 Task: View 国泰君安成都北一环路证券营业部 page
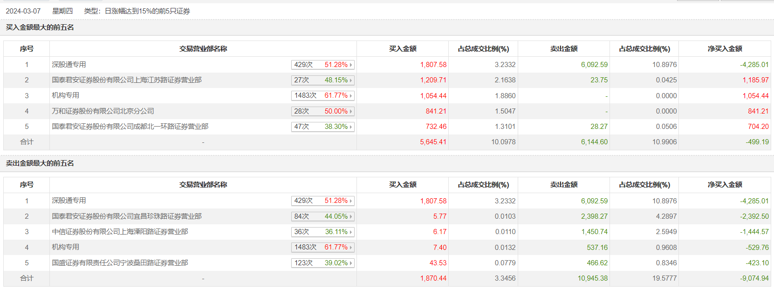point(130,127)
